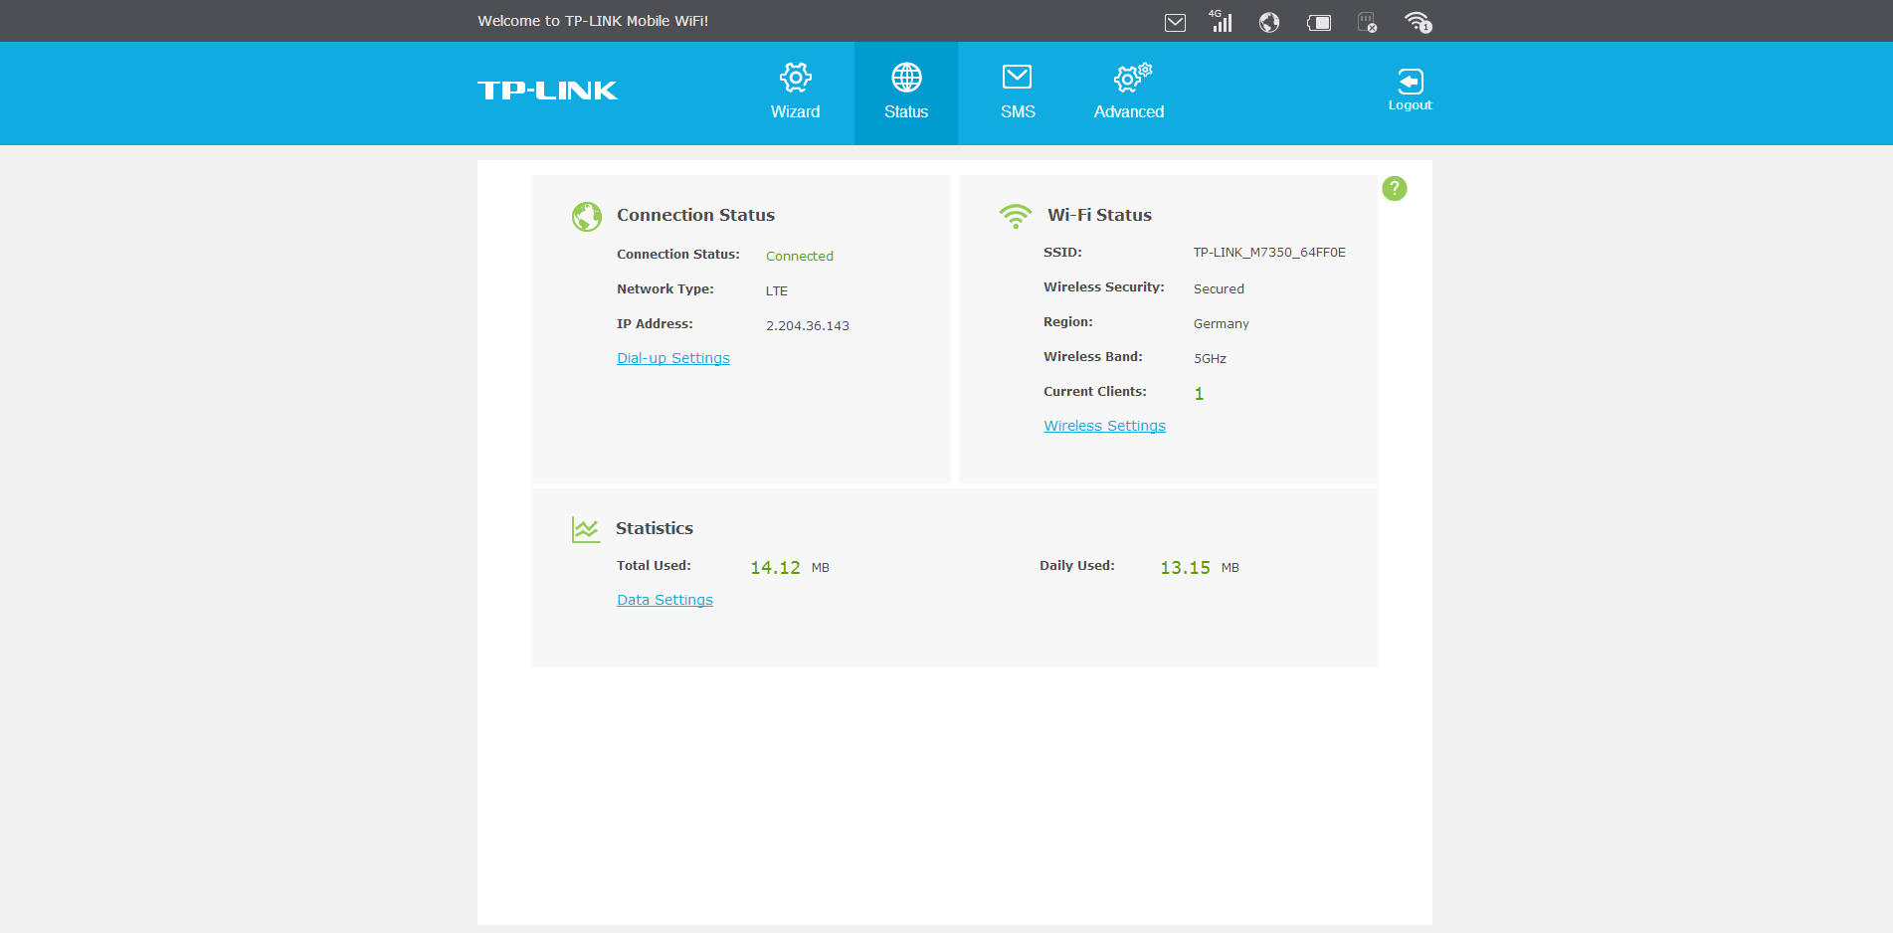Open the Data Settings link
1893x933 pixels.
click(x=664, y=600)
